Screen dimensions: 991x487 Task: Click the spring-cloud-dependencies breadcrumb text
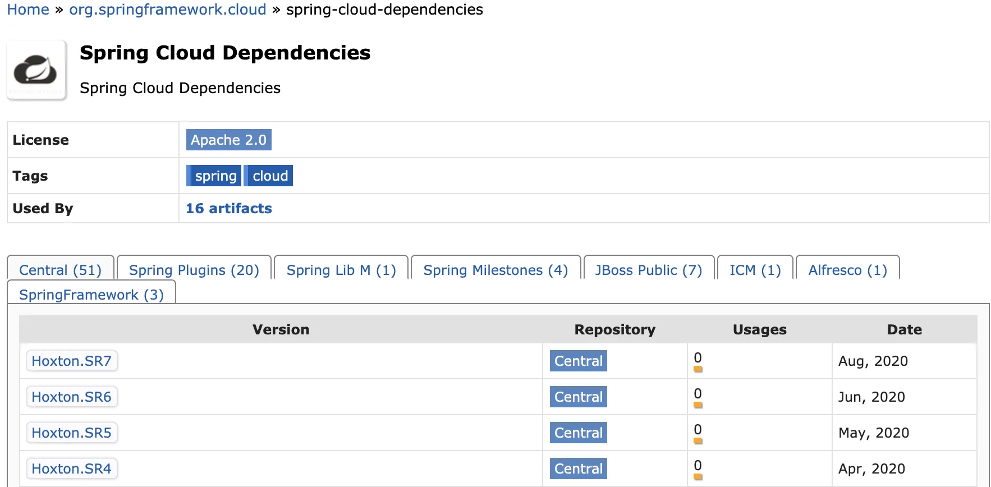[x=384, y=10]
